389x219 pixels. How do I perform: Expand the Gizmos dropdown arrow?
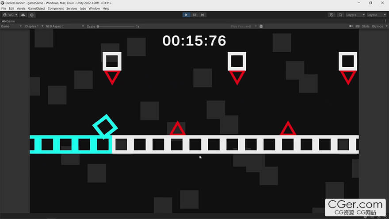click(x=386, y=26)
